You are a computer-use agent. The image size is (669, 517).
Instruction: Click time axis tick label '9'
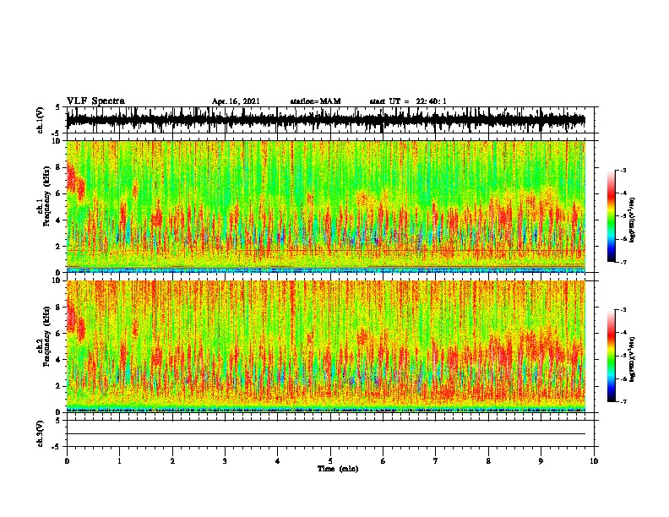[x=541, y=460]
